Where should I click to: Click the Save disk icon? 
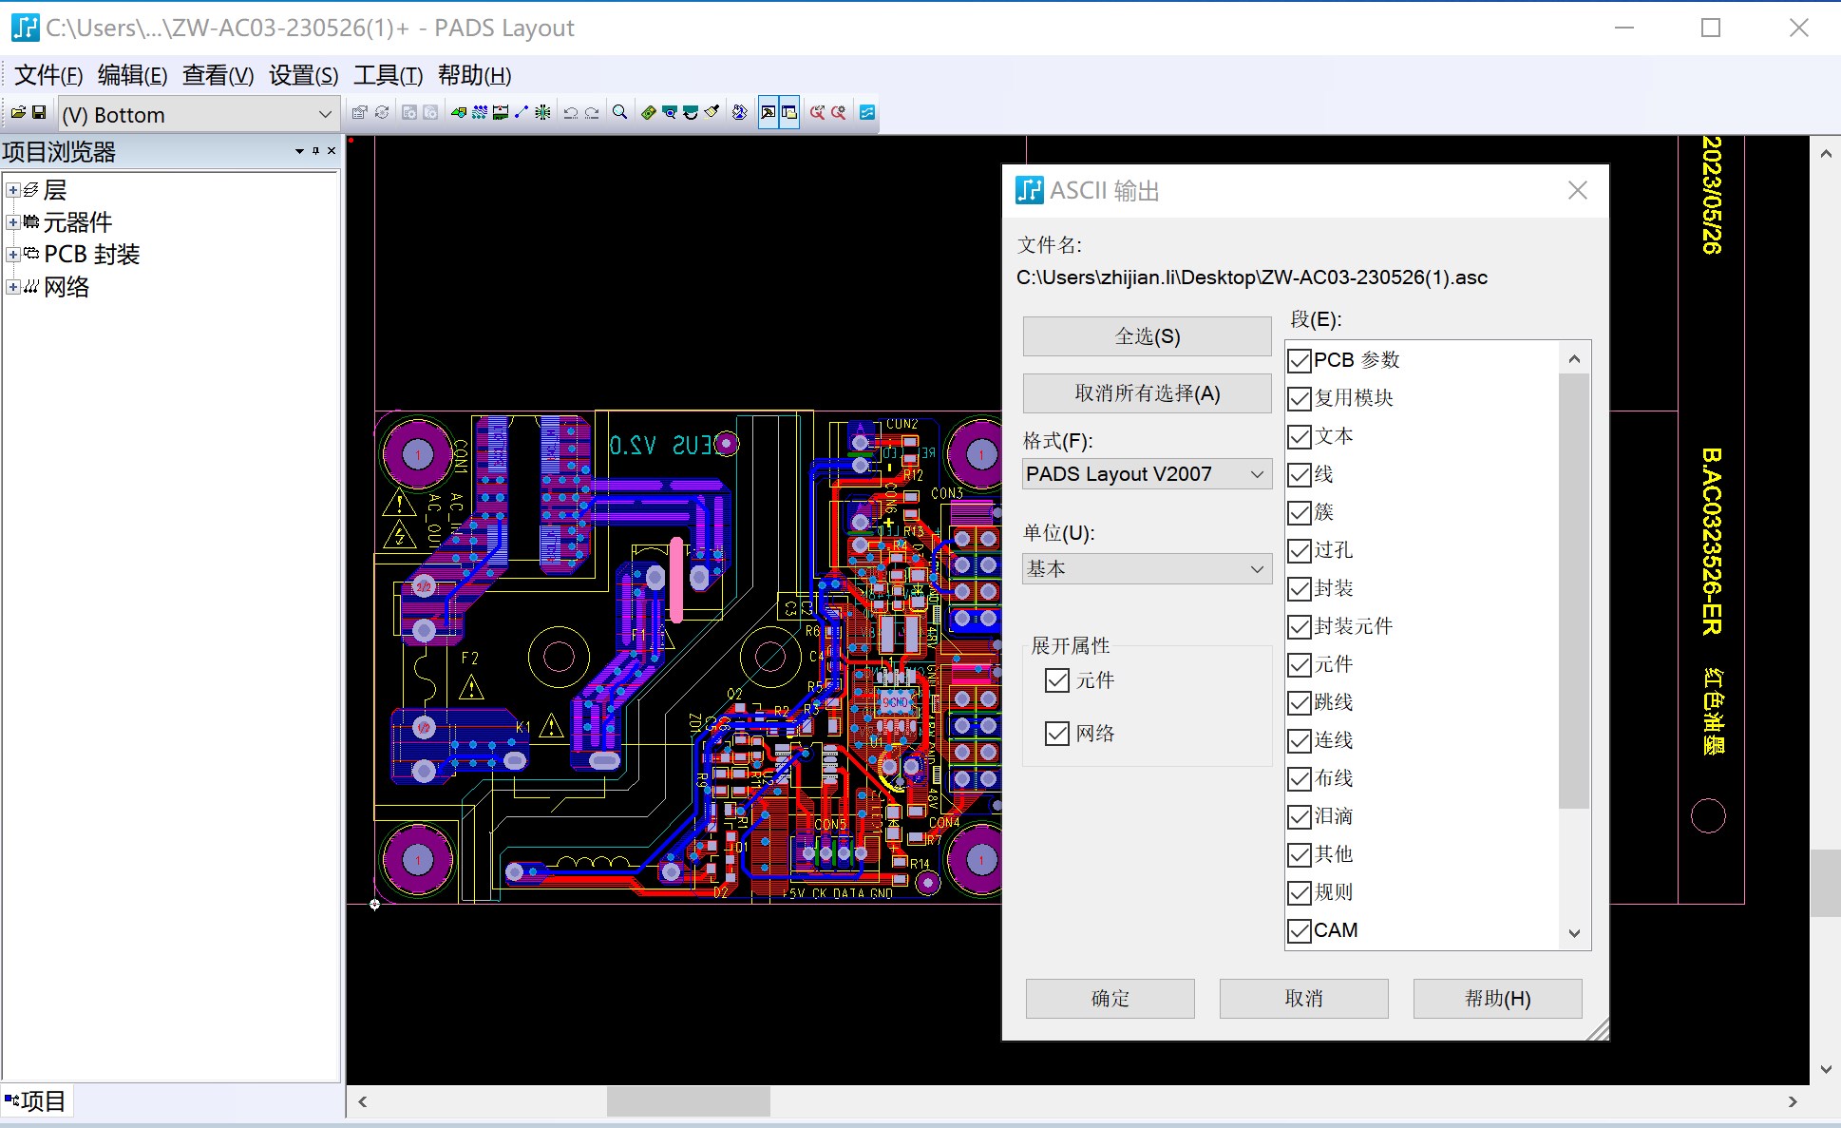point(39,113)
